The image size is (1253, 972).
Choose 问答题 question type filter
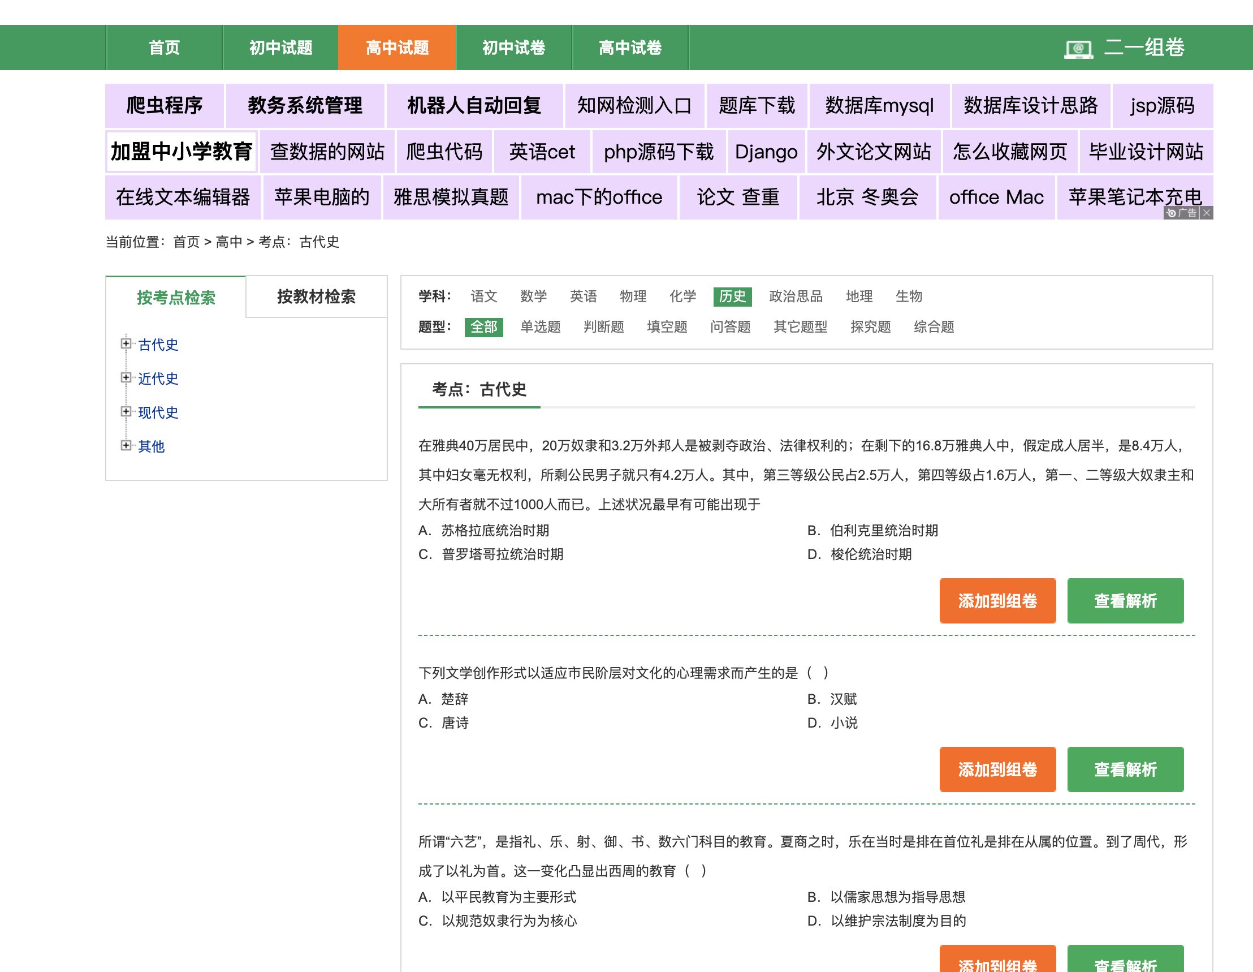coord(731,326)
